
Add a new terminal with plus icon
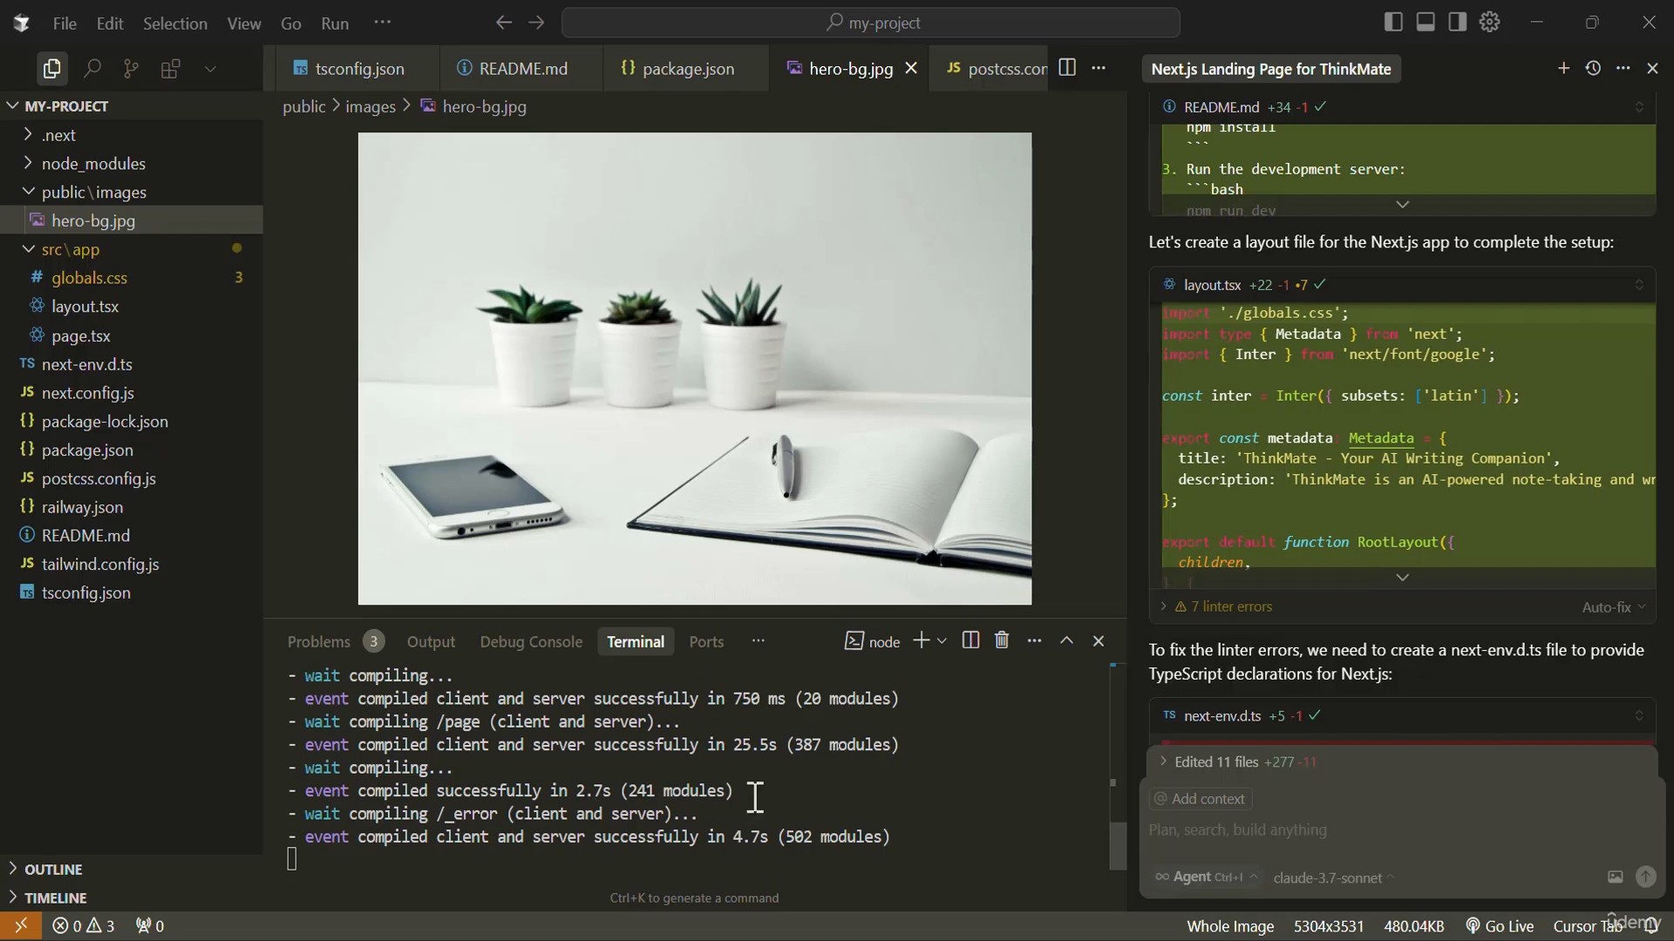tap(921, 641)
